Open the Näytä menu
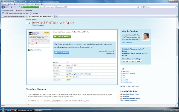Viewport: 179px width, 112px height. [16, 4]
